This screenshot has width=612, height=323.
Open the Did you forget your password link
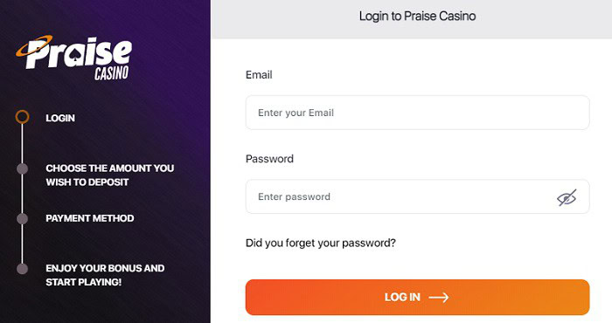pos(321,244)
